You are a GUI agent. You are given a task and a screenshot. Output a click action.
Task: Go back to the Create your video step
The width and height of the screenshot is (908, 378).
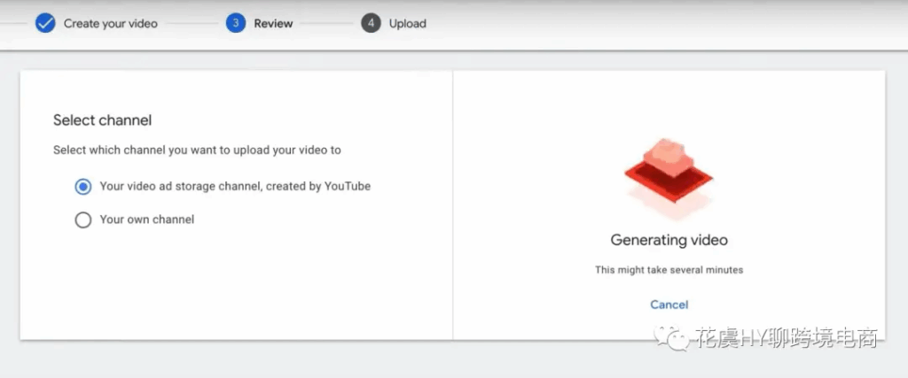click(x=110, y=23)
